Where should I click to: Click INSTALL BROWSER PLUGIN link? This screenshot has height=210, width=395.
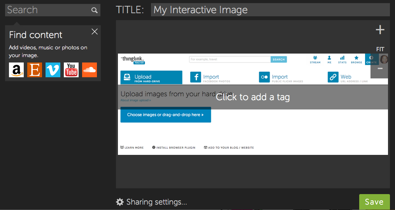[x=174, y=148]
